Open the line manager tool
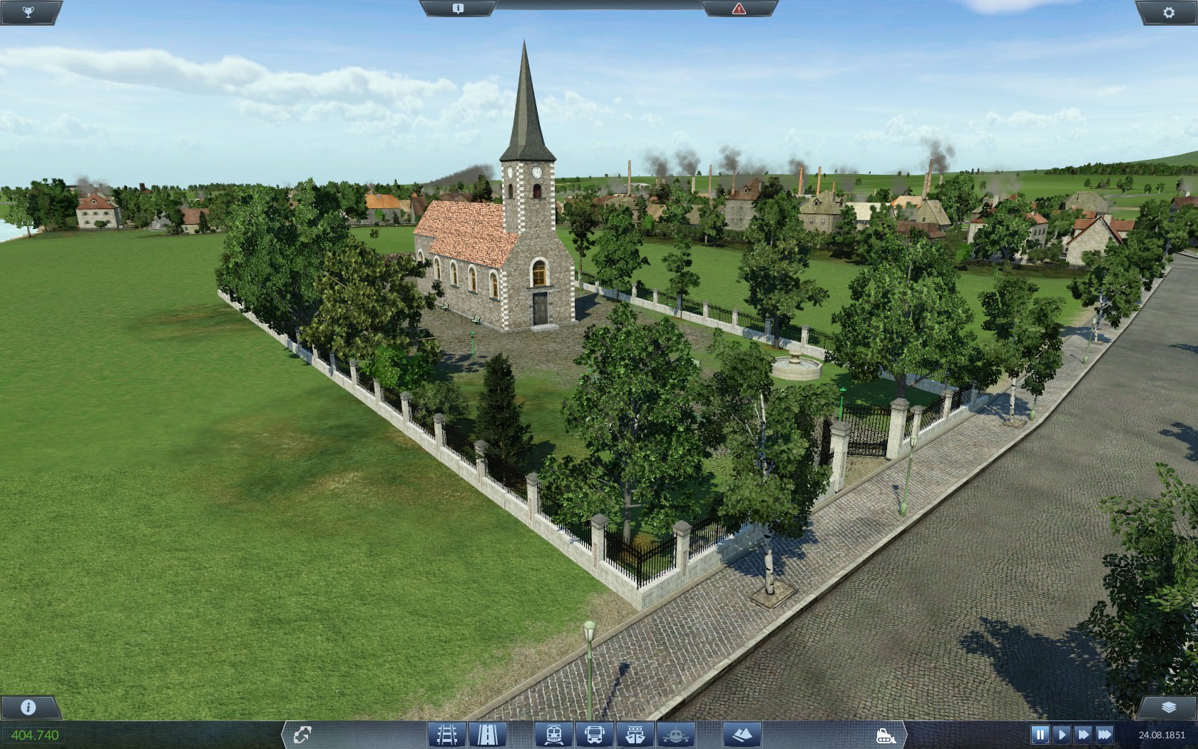 [x=302, y=735]
